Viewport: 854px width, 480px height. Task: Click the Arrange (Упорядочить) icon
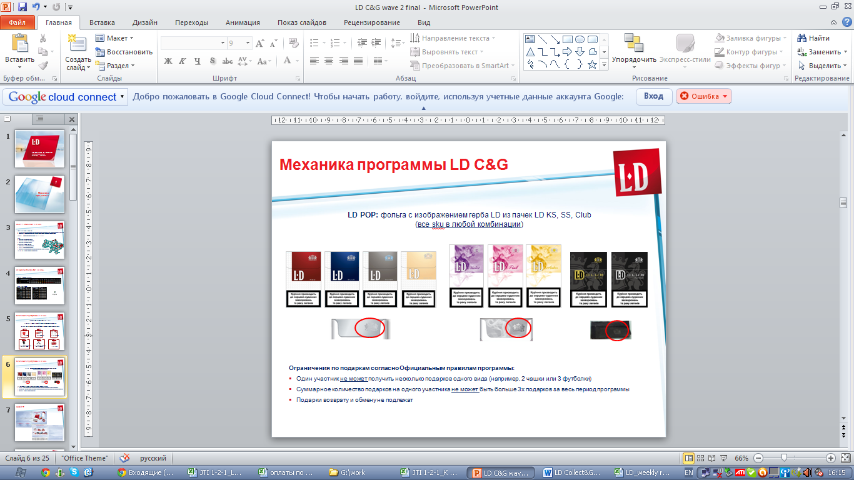tap(634, 43)
